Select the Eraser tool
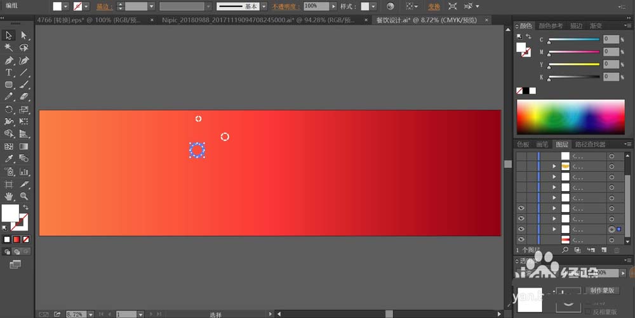 24,96
